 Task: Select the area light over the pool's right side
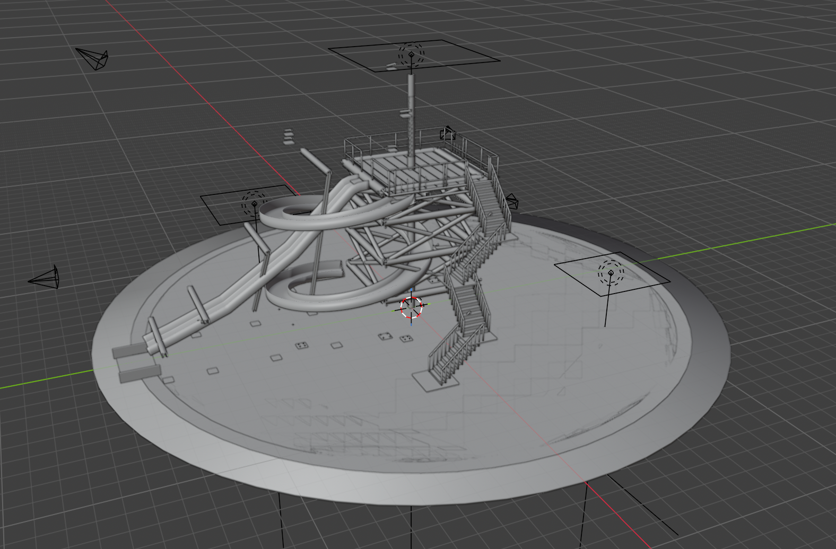[611, 273]
